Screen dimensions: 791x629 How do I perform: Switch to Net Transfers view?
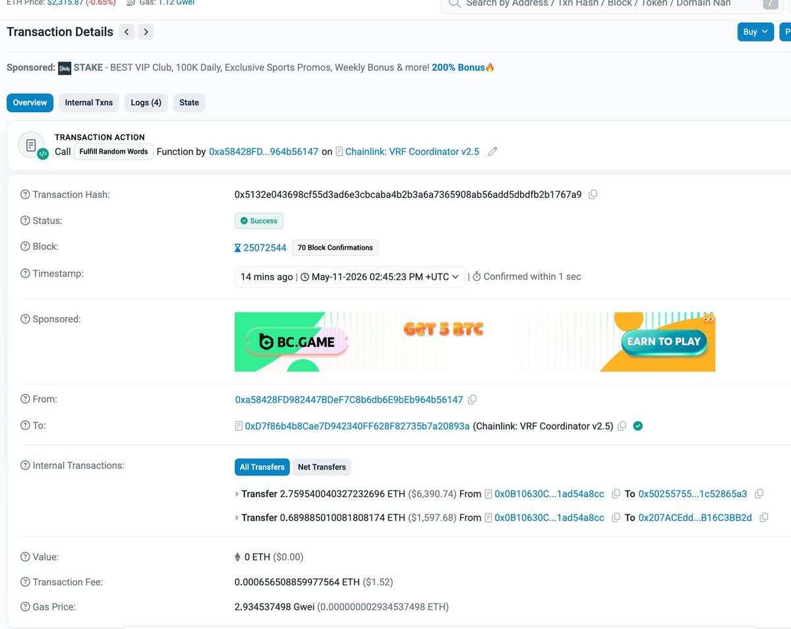(322, 467)
